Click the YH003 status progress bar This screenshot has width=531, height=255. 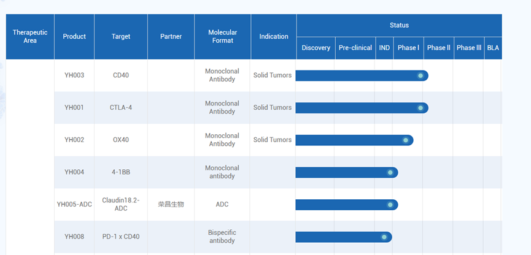click(x=356, y=76)
